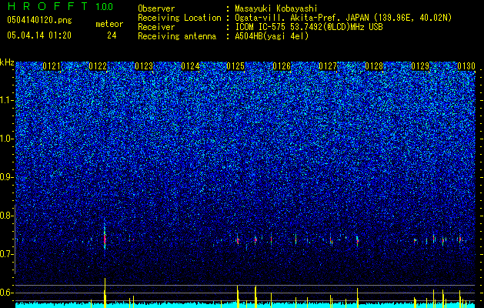The height and width of the screenshot is (308, 484).
Task: Click the 0127 time marker
Action: click(x=328, y=66)
